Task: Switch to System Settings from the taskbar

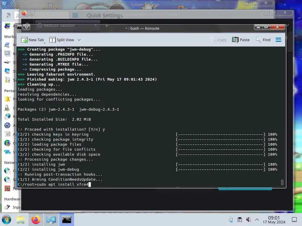Action: 51,220
